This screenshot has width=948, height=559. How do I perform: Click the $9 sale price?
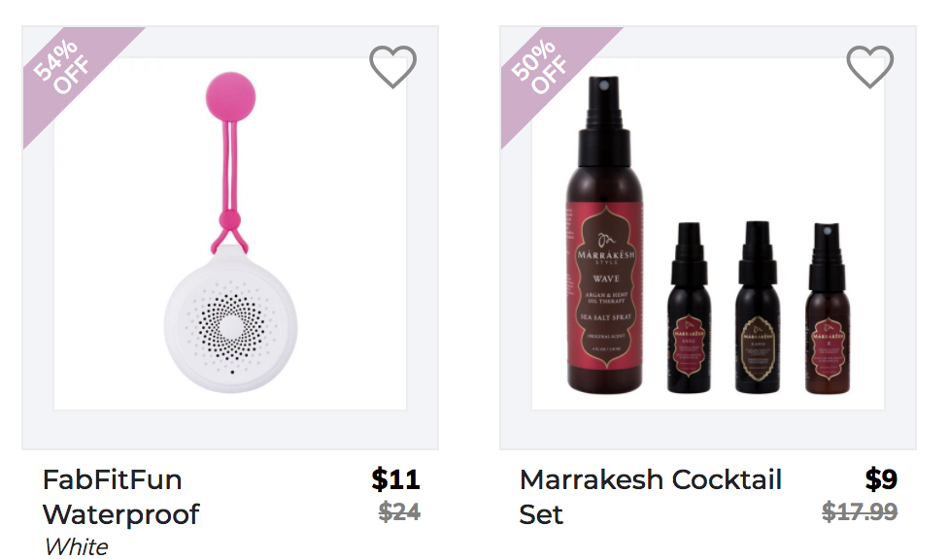[881, 479]
